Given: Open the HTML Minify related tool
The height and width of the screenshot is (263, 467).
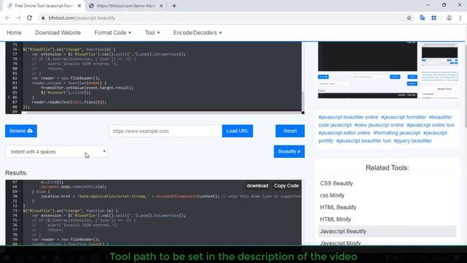Looking at the screenshot, I should (x=336, y=219).
